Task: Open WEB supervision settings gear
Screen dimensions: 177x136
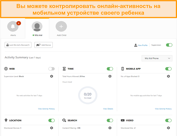Action: point(51,76)
